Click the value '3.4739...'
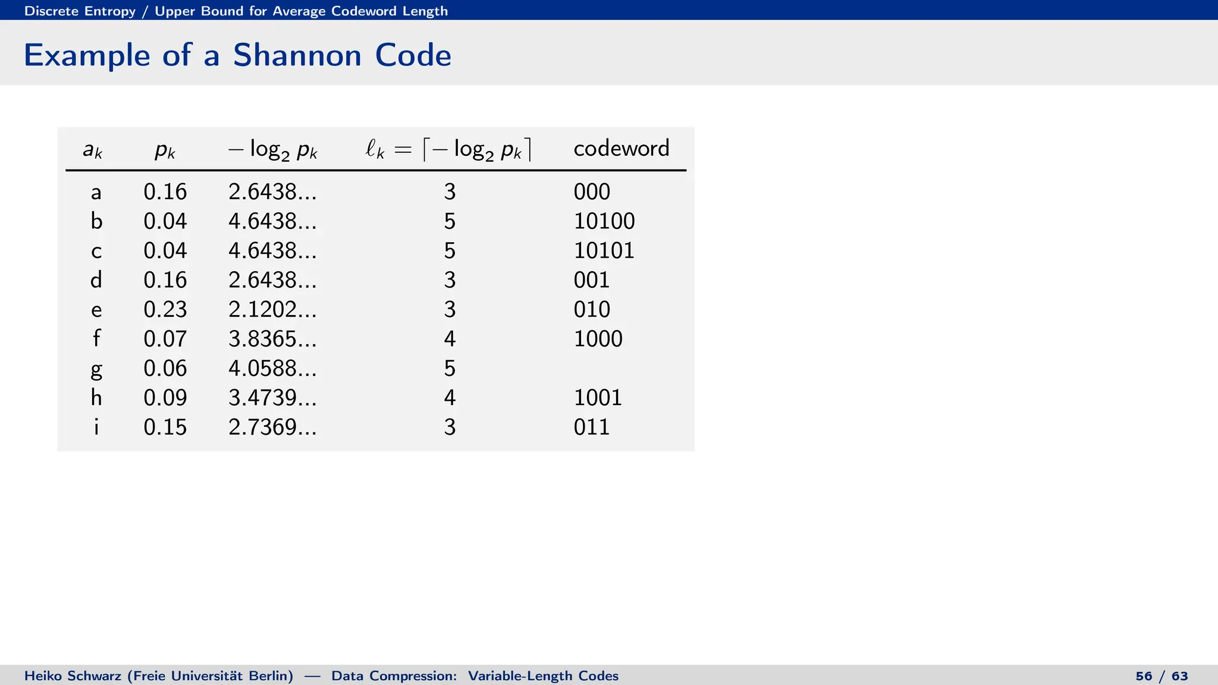The width and height of the screenshot is (1218, 685). coord(273,398)
